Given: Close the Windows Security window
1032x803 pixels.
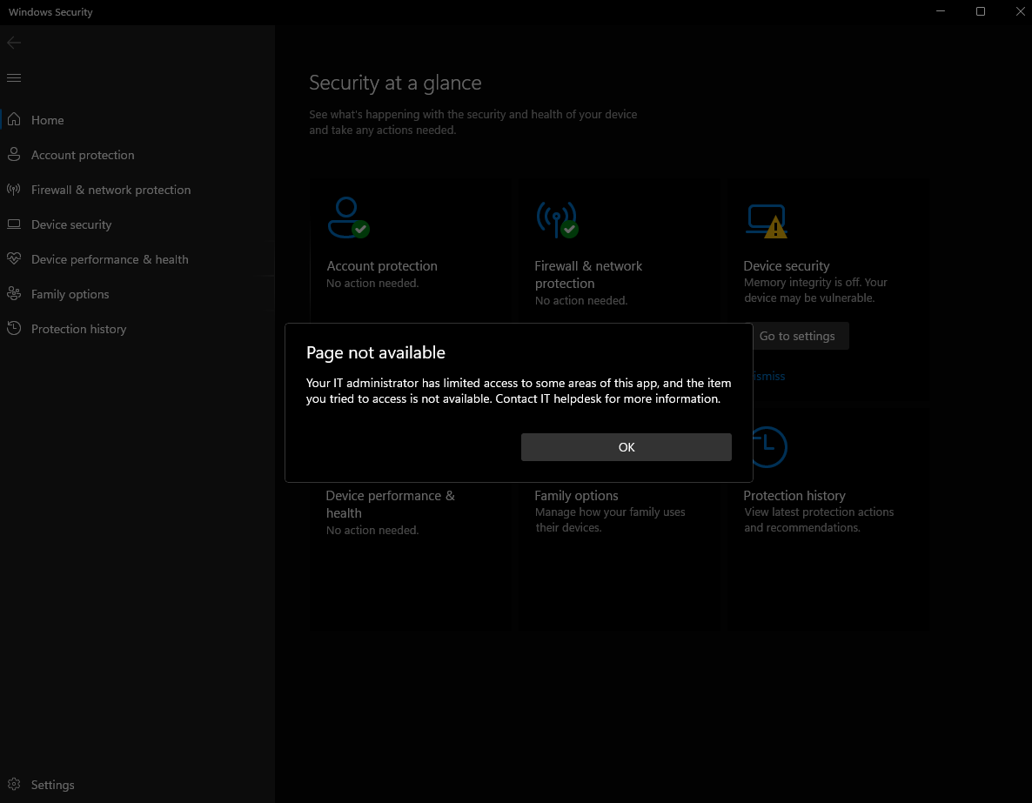Looking at the screenshot, I should coord(1020,11).
